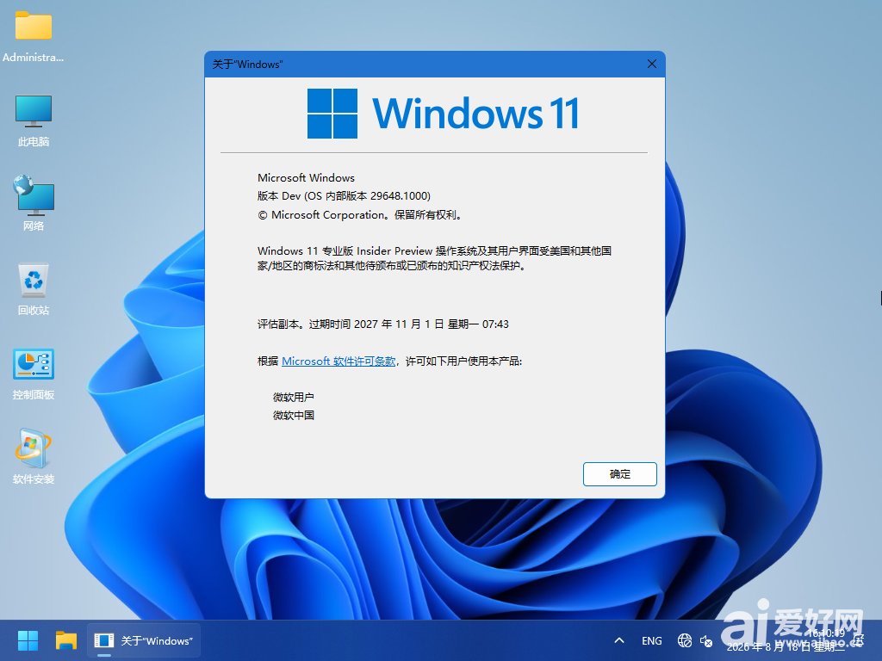Click the Microsoft Windows heading text
This screenshot has width=882, height=661.
[306, 177]
